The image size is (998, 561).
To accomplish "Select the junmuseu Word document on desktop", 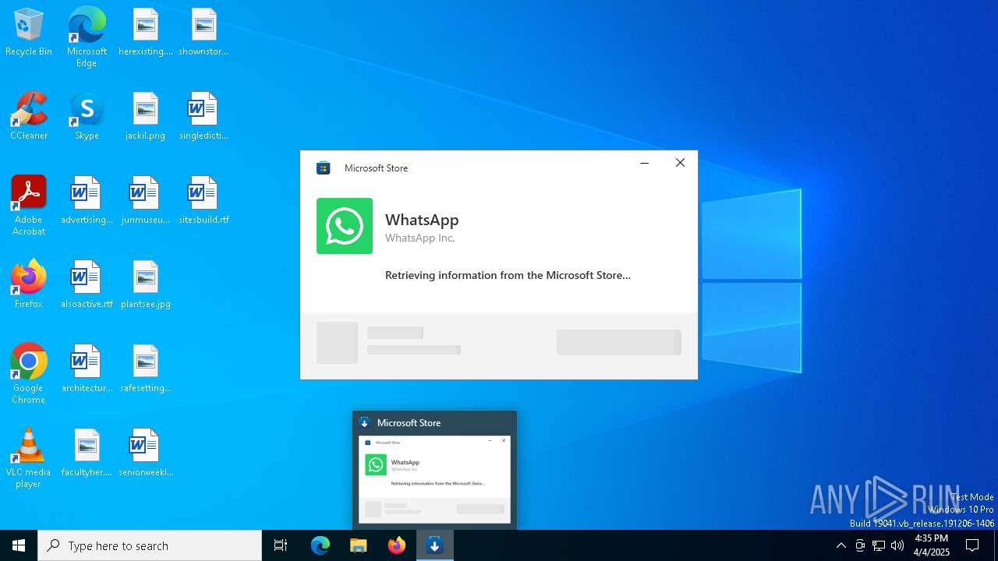I will point(146,201).
